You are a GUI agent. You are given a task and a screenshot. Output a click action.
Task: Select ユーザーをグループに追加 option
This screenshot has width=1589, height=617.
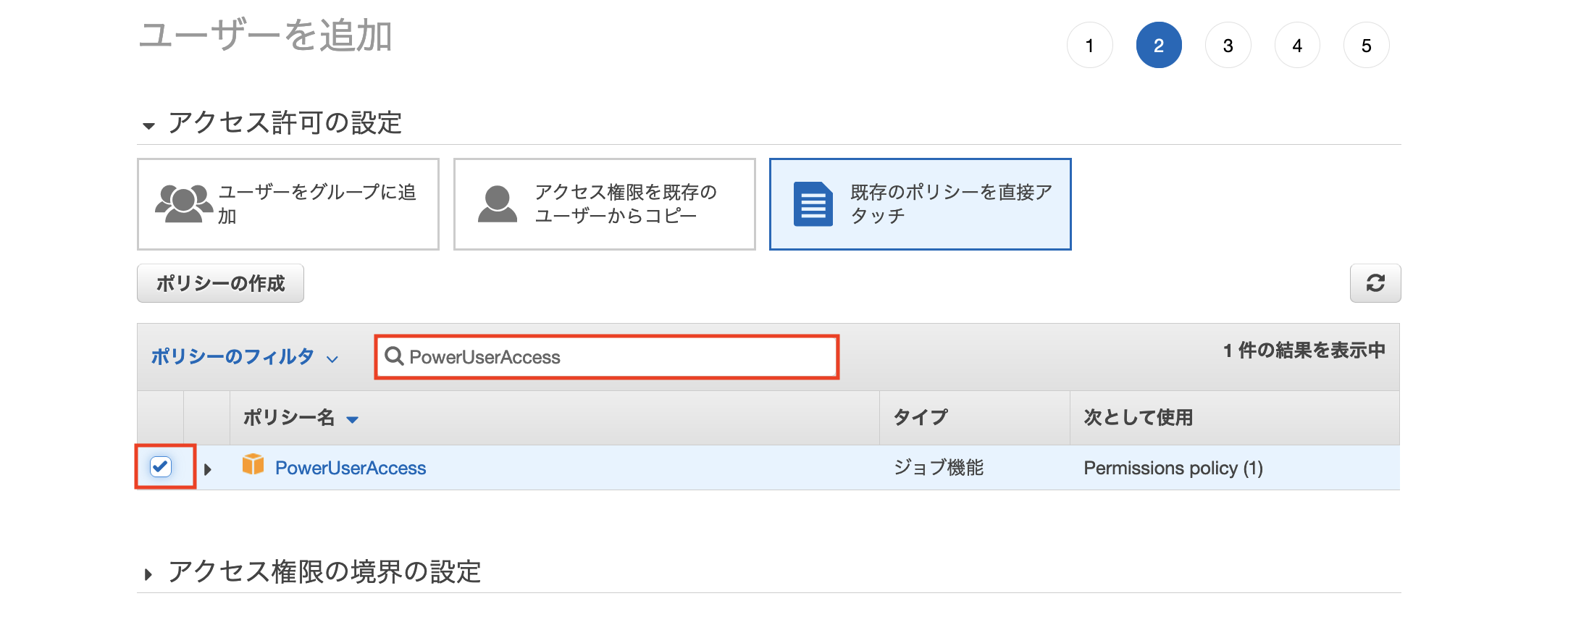coord(288,204)
